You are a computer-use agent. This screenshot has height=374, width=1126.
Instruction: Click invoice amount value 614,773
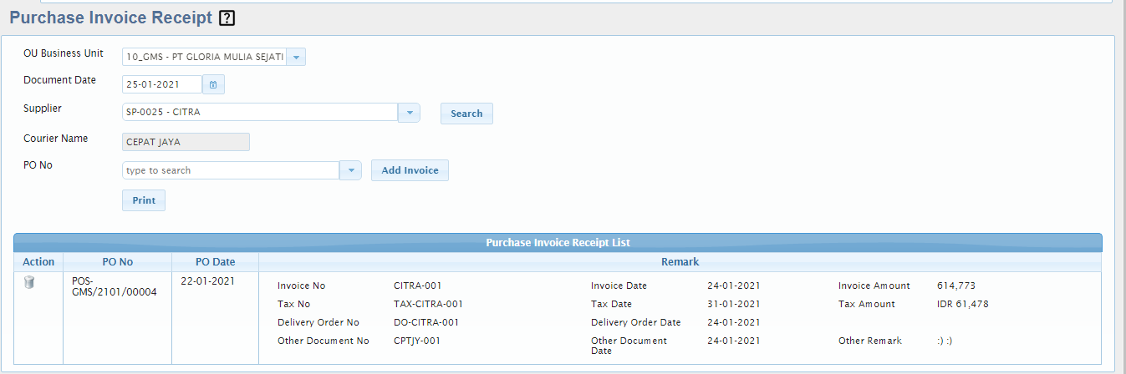click(x=956, y=286)
